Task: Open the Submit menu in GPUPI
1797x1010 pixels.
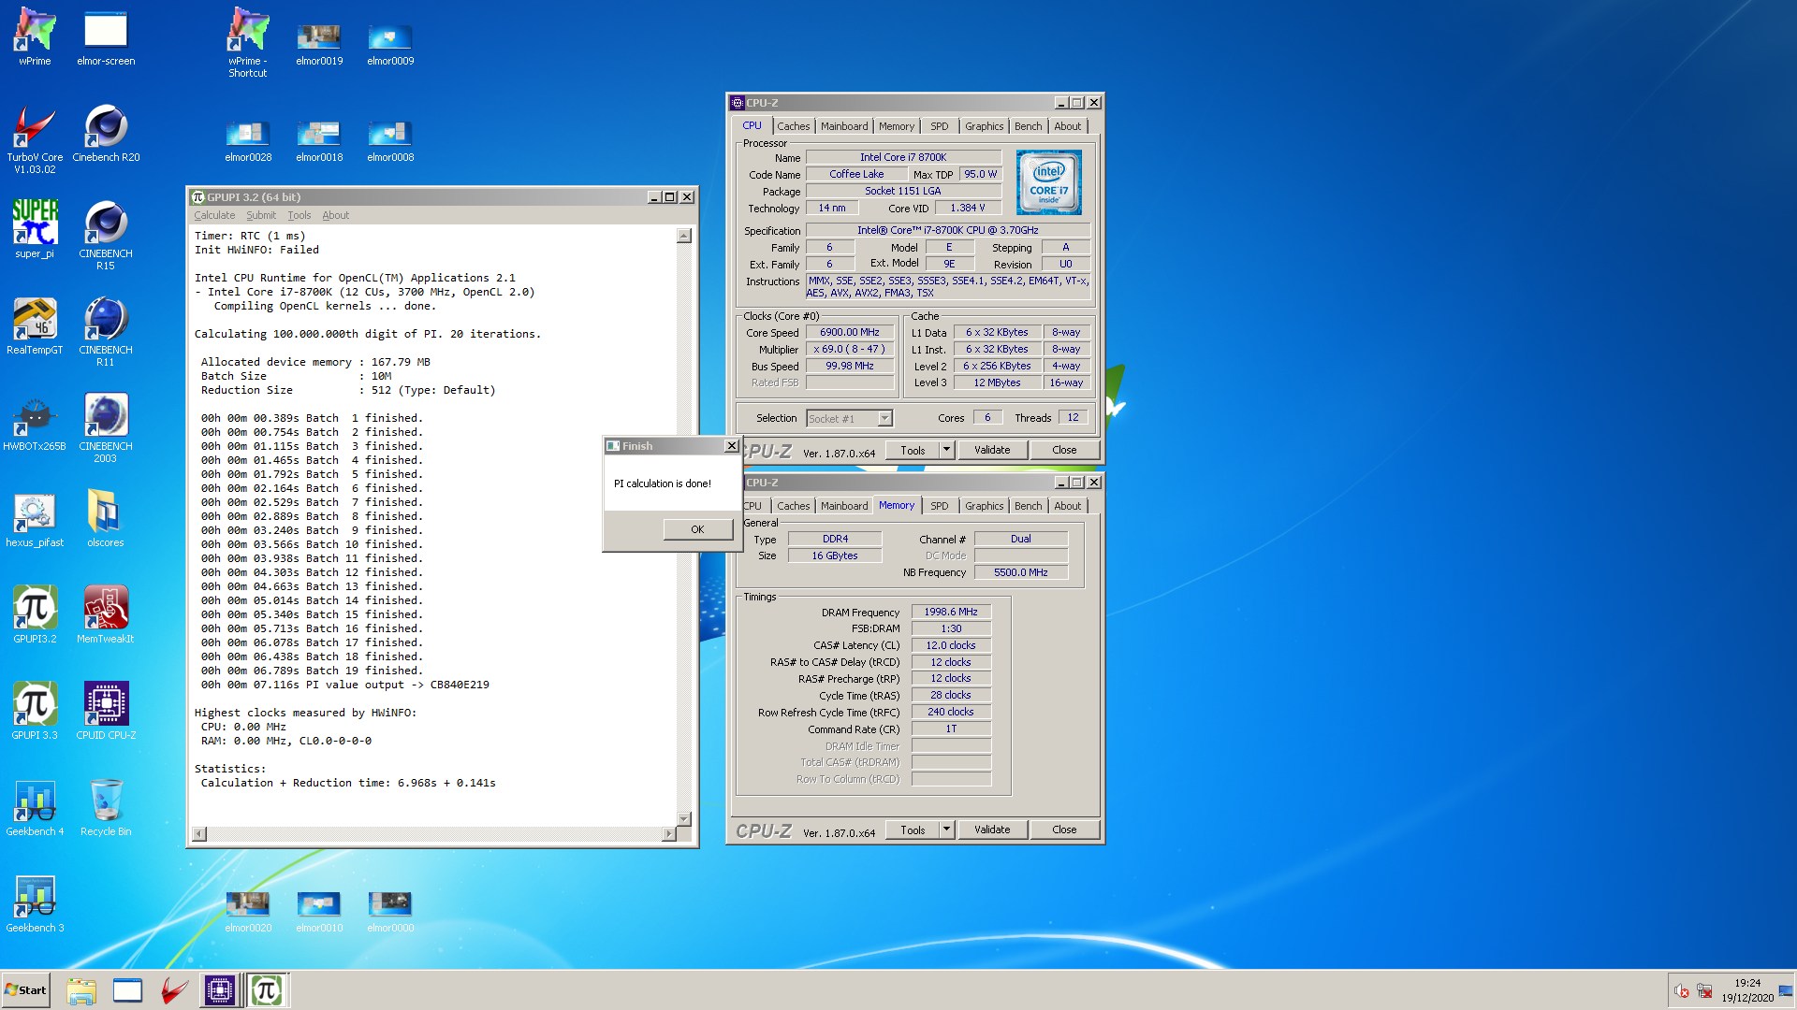Action: tap(261, 215)
